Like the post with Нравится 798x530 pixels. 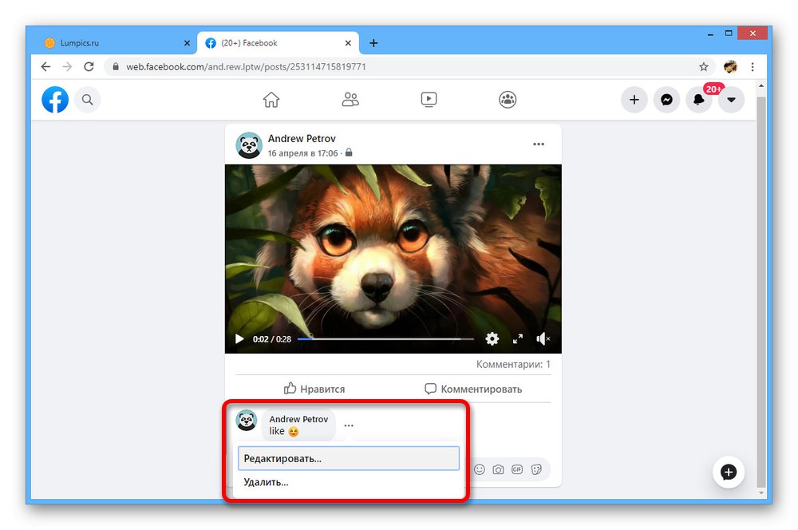[x=314, y=389]
